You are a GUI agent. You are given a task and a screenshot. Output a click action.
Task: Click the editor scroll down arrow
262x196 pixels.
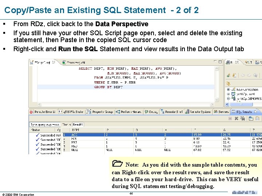point(217,100)
